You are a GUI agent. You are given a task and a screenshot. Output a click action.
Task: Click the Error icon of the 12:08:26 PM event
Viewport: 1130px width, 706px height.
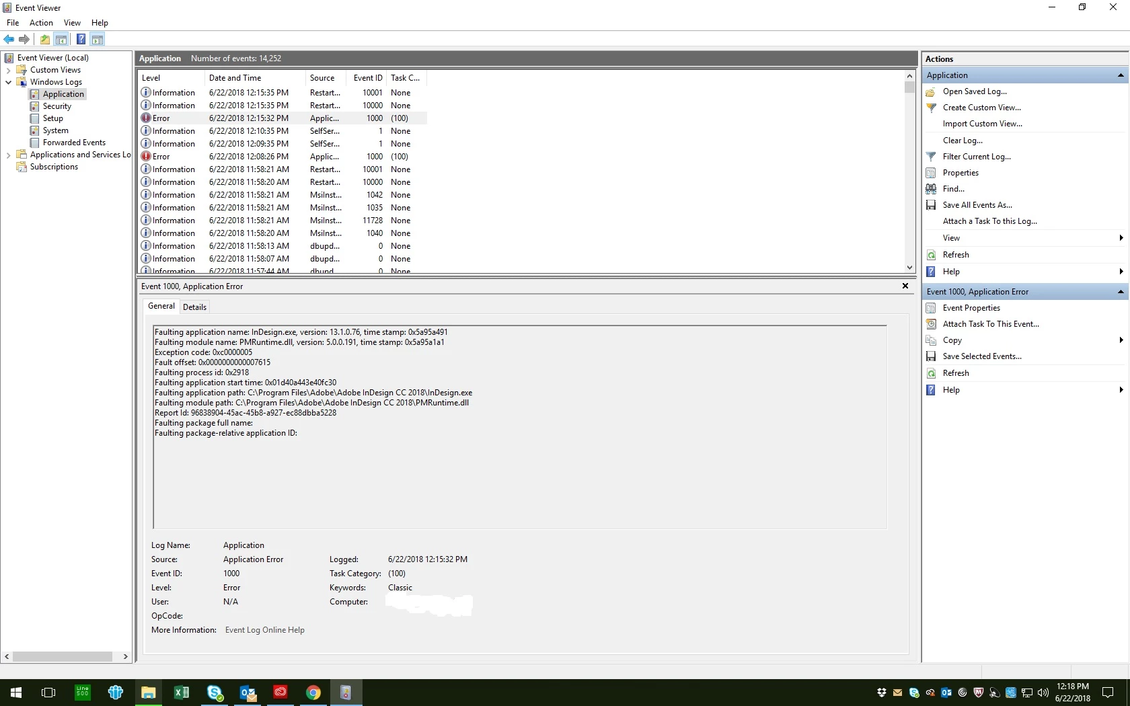pos(146,156)
